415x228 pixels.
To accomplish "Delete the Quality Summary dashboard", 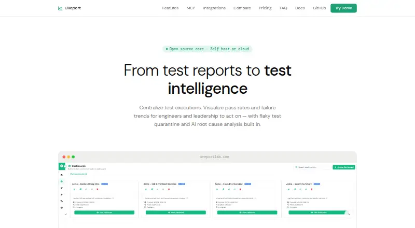I will [312, 189].
